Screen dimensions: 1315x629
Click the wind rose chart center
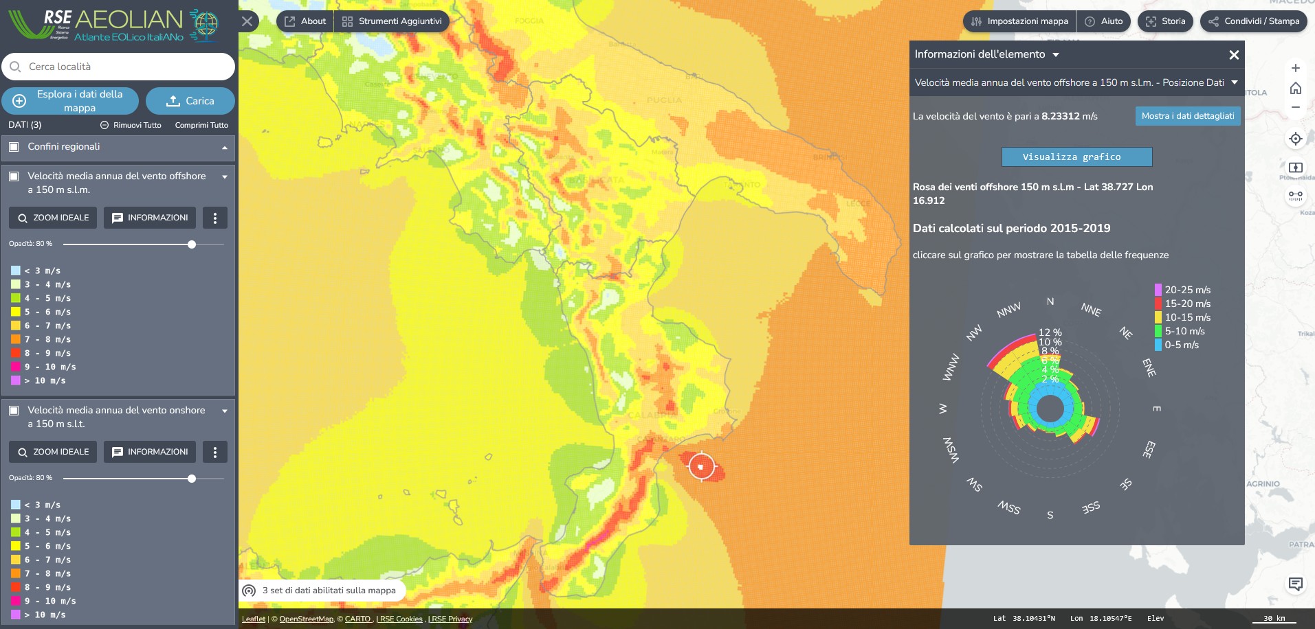(1050, 409)
